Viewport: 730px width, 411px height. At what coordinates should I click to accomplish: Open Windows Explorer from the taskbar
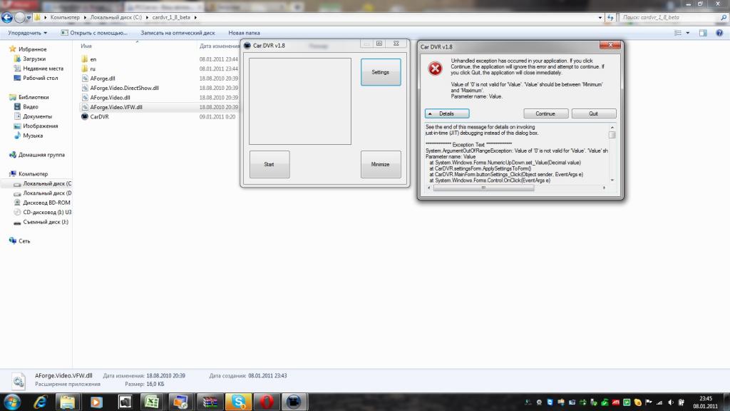click(68, 402)
